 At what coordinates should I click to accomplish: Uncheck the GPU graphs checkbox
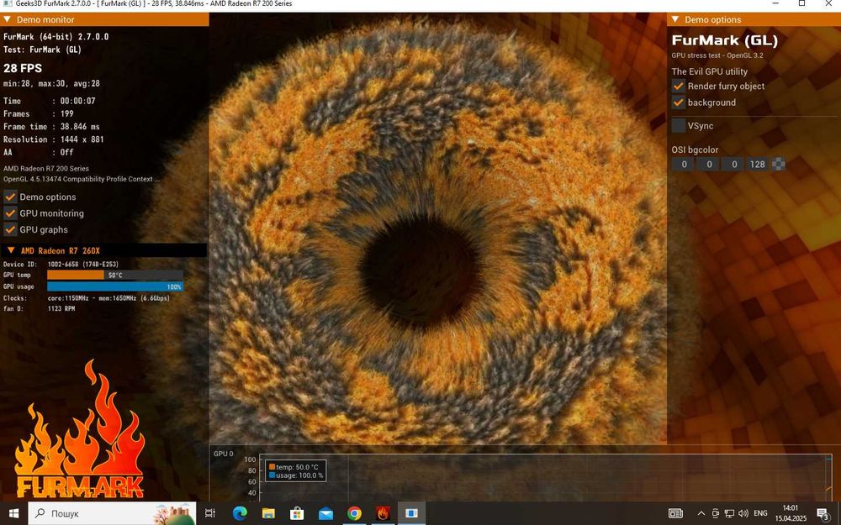10,229
